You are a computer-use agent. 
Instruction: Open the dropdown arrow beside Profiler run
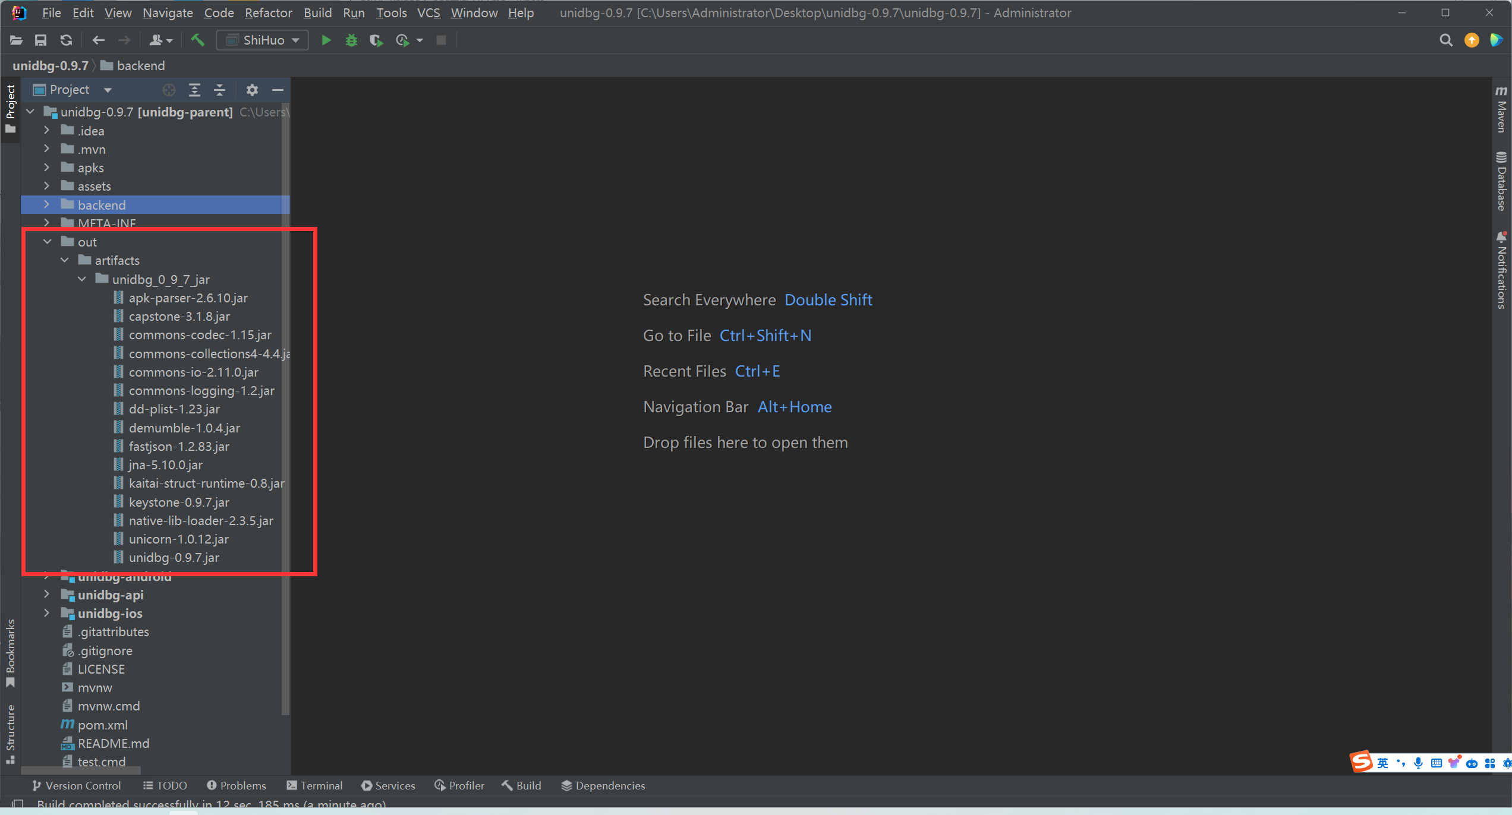(420, 40)
